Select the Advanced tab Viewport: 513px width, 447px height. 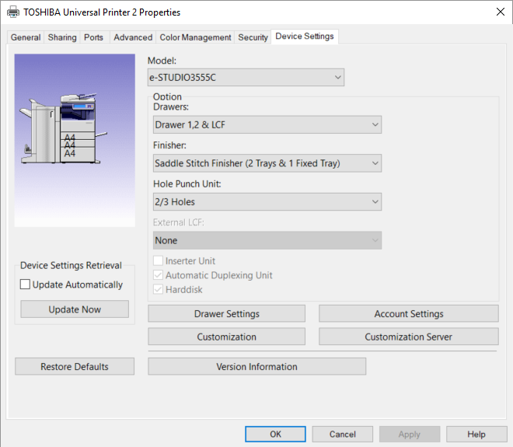tap(133, 37)
